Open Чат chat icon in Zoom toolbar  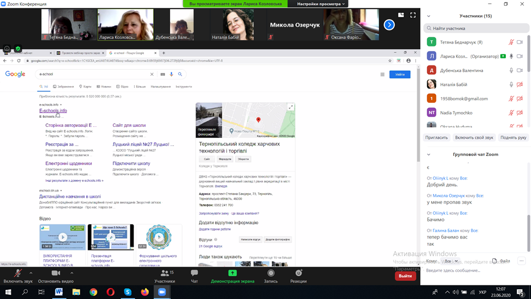tap(195, 276)
